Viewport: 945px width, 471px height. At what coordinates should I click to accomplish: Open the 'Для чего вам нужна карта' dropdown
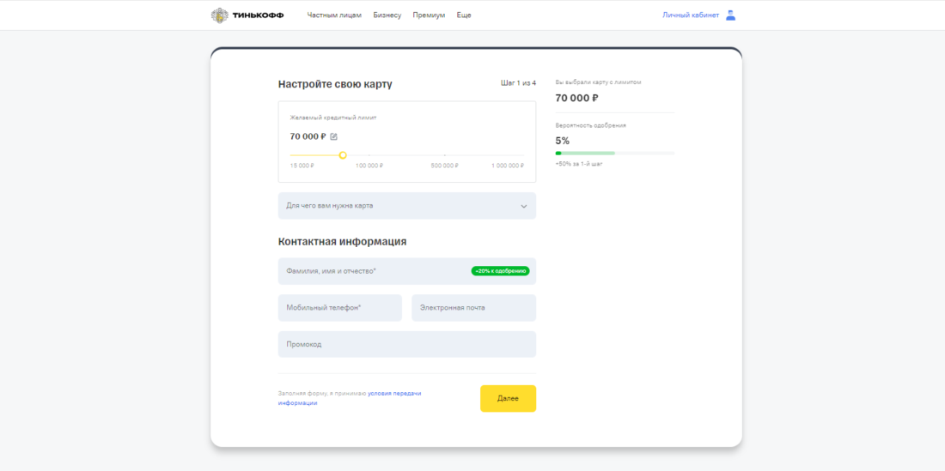pos(406,206)
